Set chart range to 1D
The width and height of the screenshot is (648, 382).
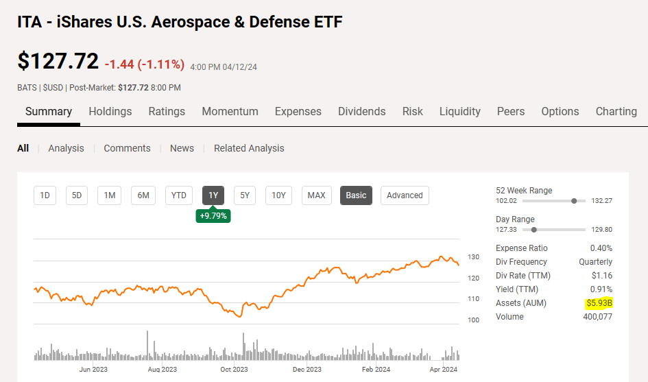(45, 195)
